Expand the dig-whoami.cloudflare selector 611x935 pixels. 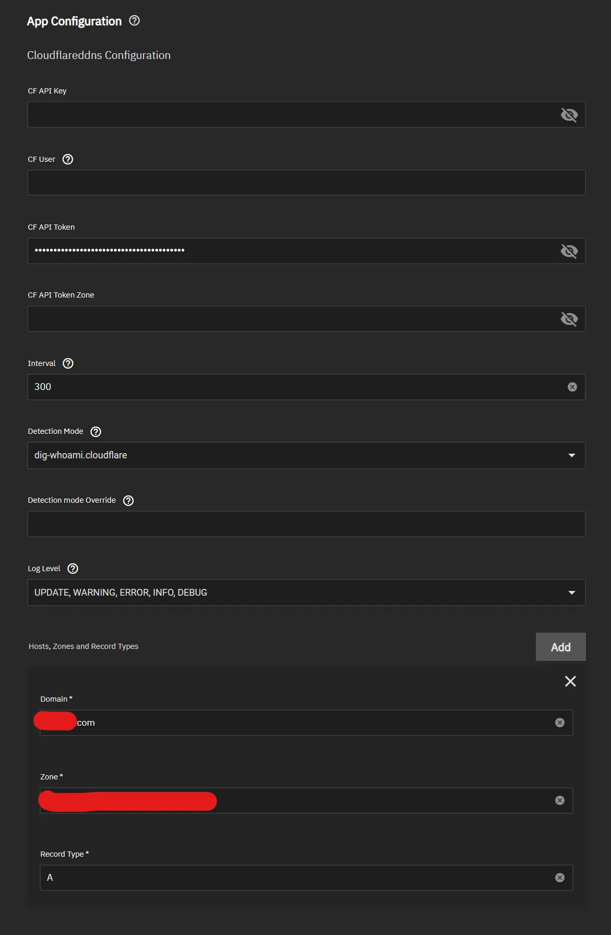(x=572, y=455)
